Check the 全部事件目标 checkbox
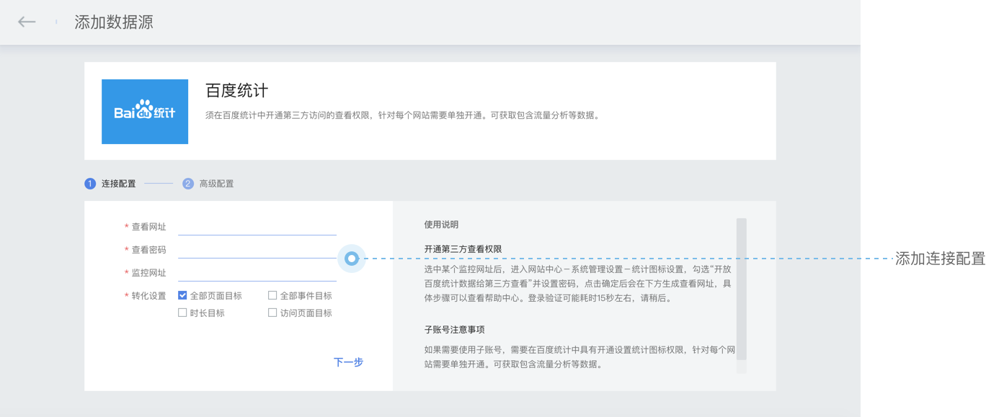 tap(272, 295)
